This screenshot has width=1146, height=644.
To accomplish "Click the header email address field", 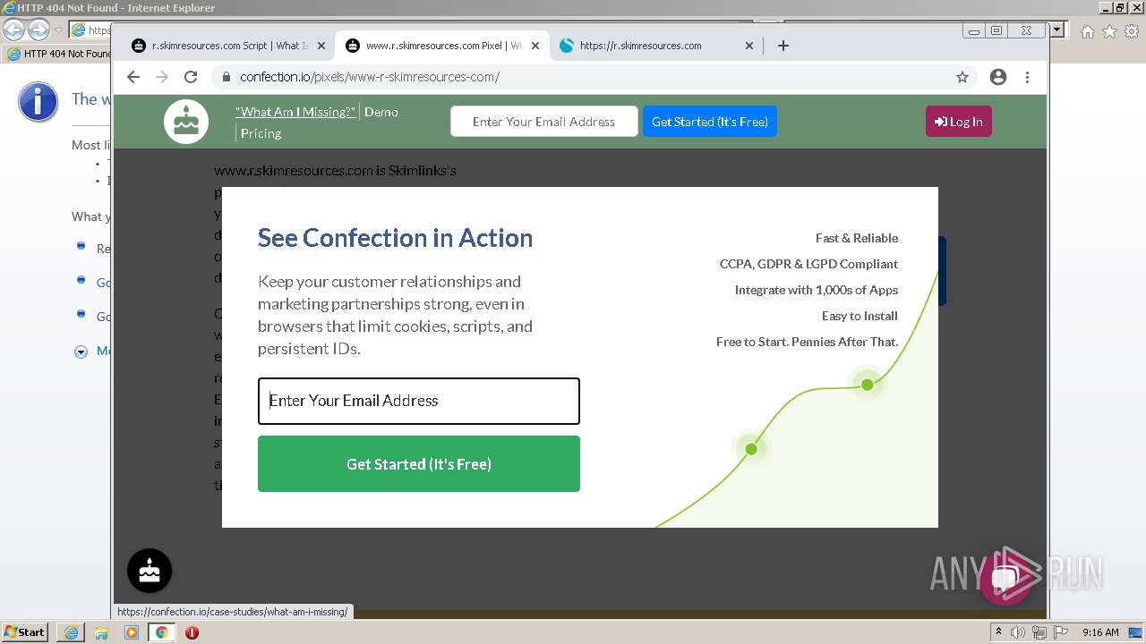I will (x=544, y=122).
